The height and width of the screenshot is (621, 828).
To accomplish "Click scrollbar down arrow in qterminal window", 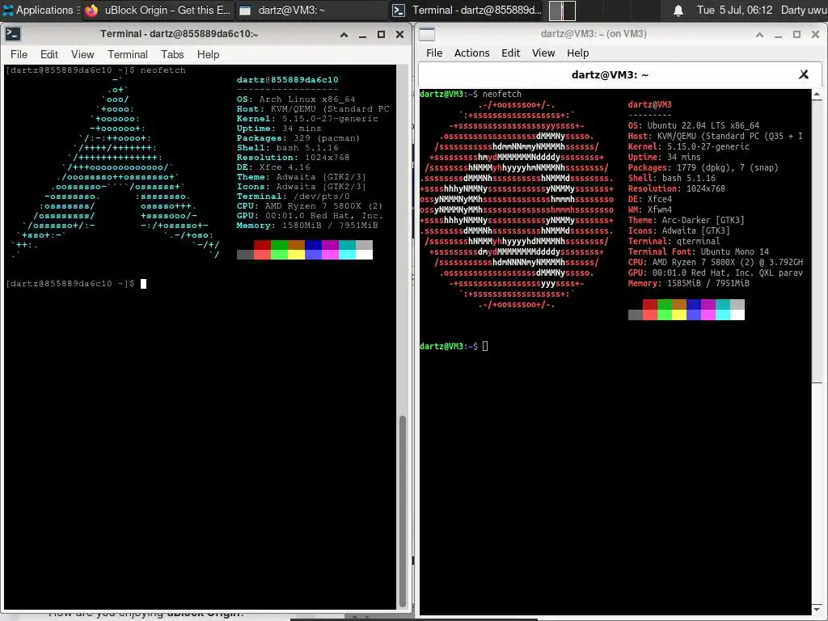I will coord(817,609).
